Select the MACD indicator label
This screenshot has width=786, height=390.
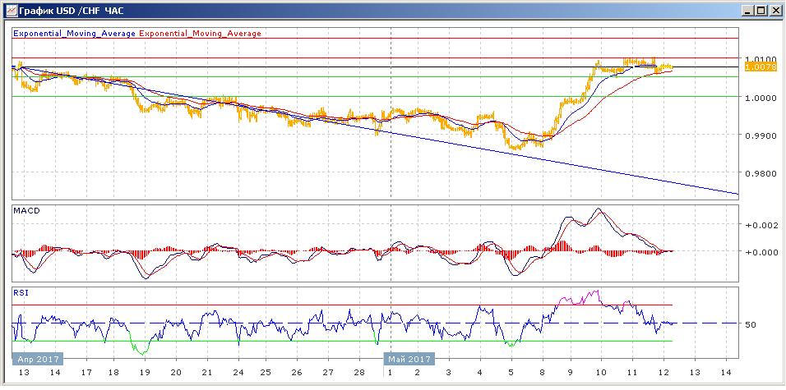point(26,211)
